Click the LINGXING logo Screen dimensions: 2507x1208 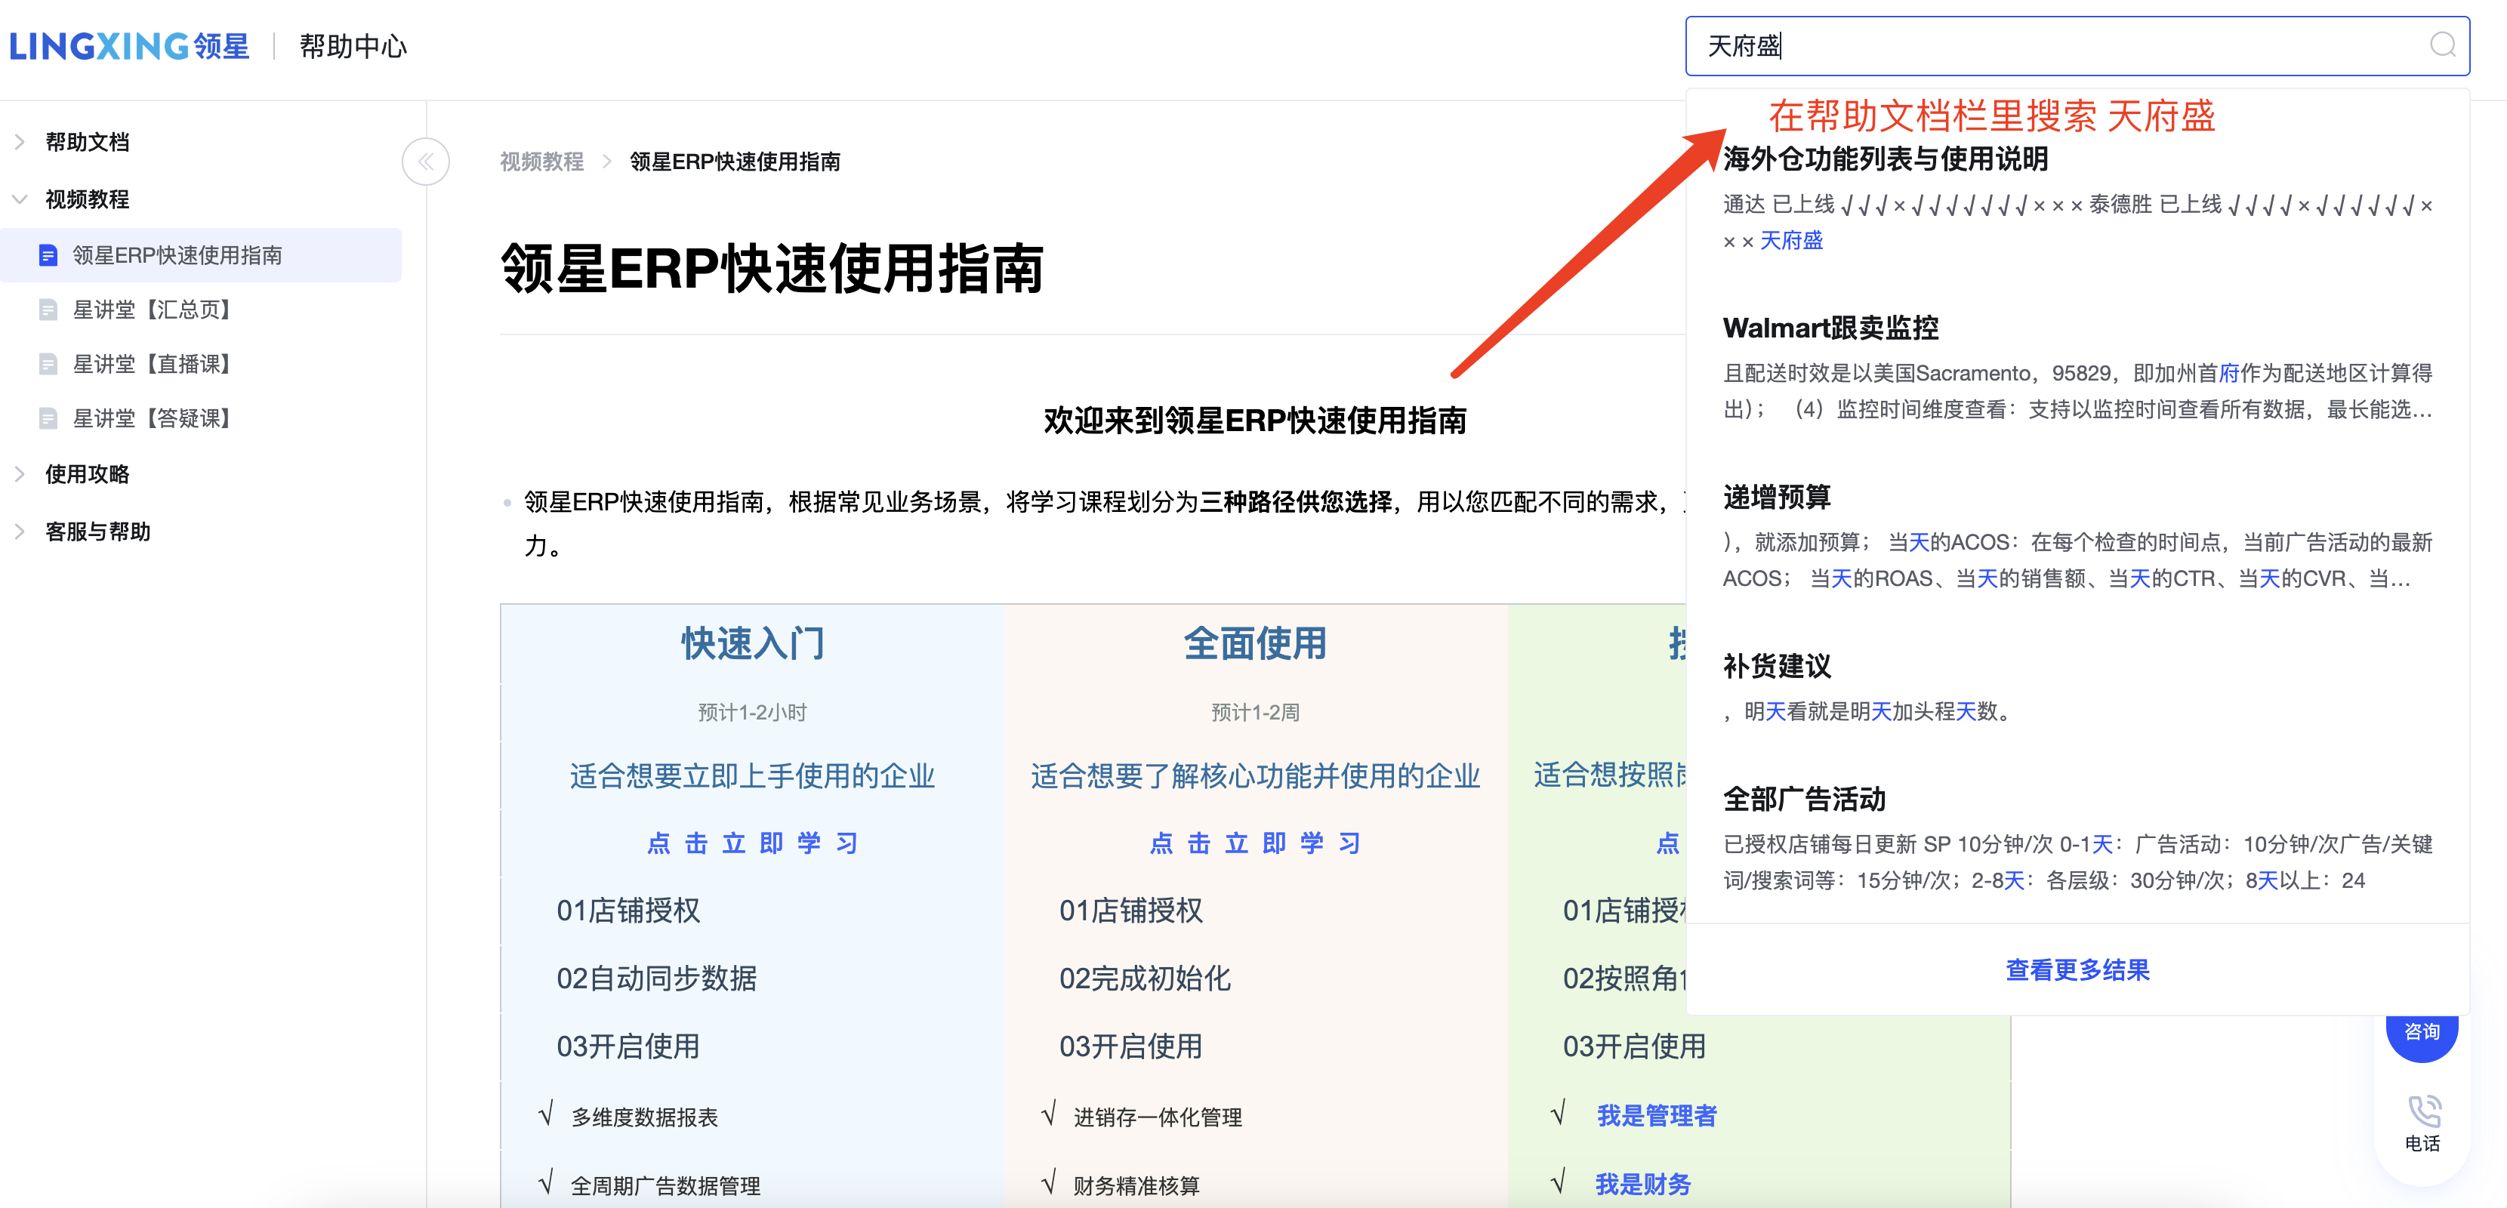[x=128, y=46]
